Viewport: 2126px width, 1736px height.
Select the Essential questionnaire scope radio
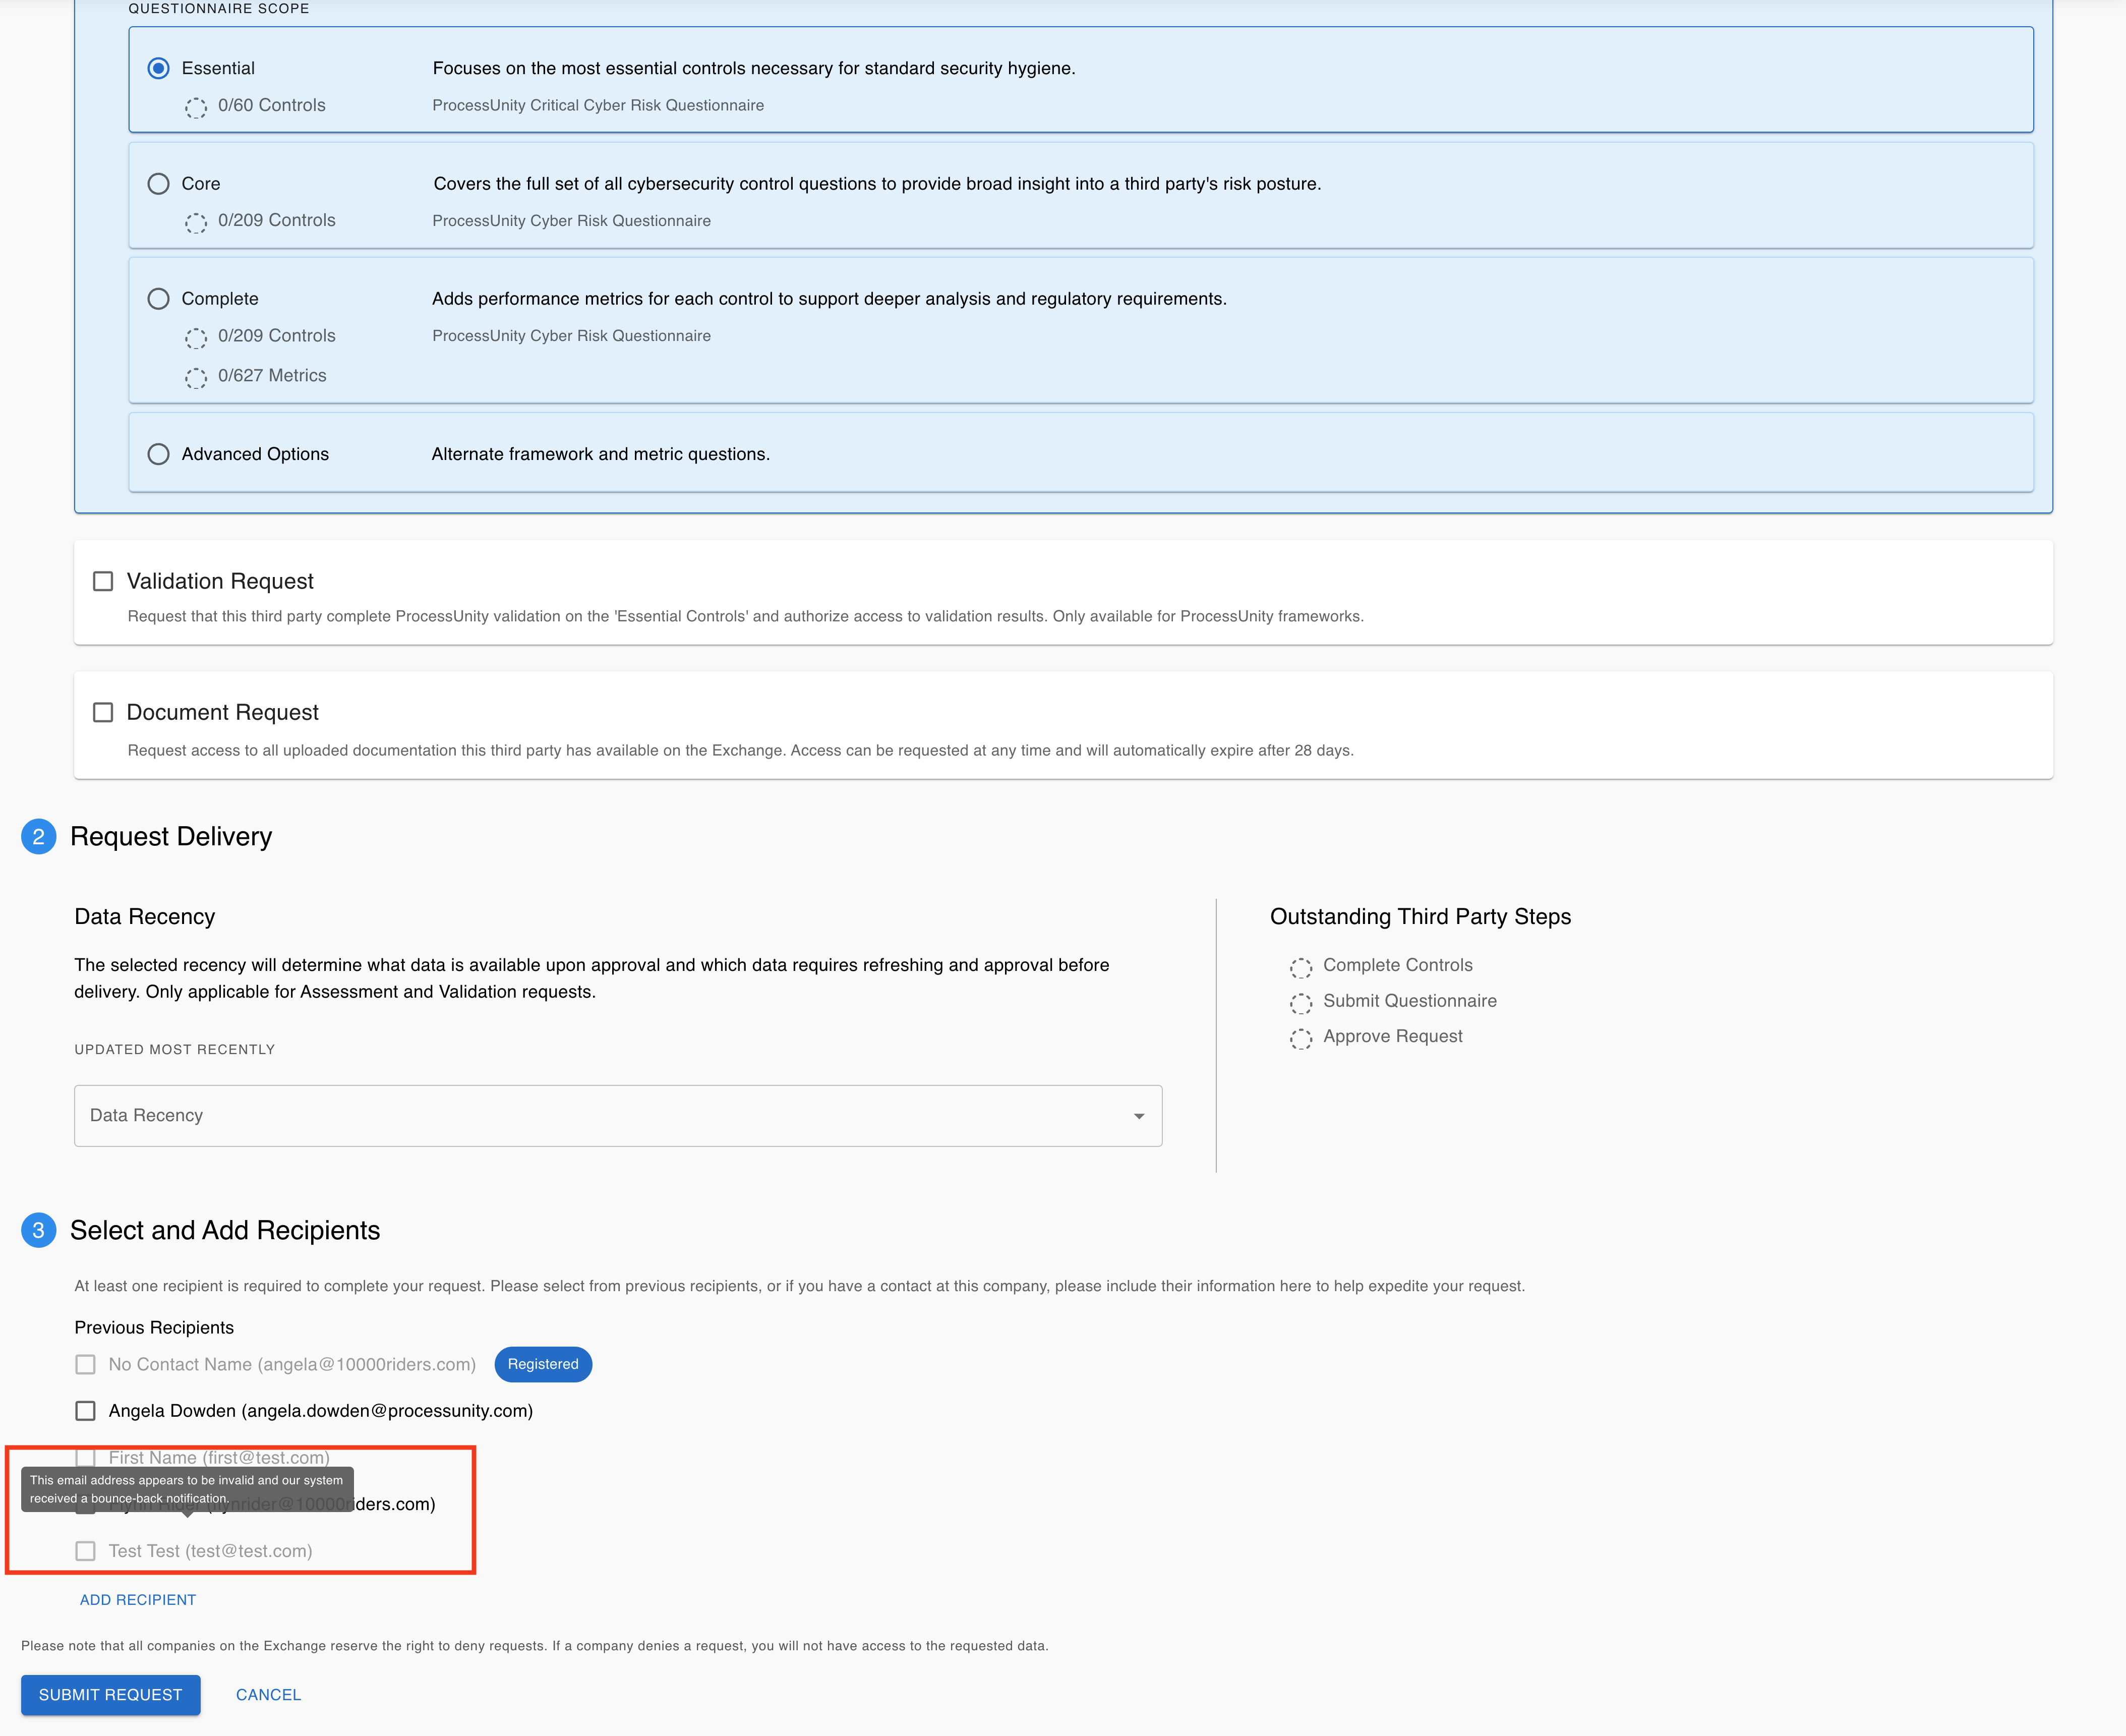(158, 68)
